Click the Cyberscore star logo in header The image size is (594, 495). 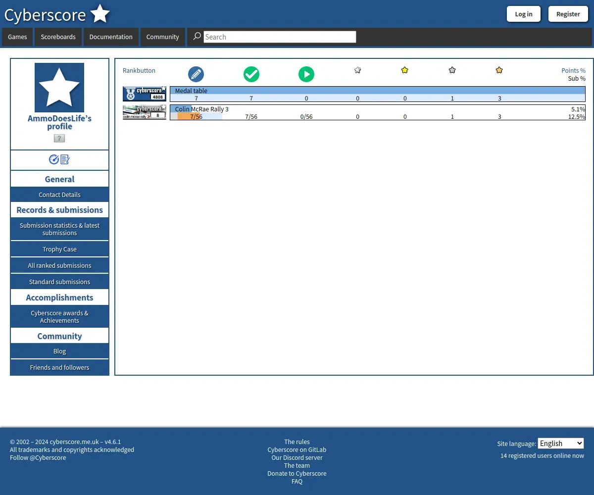[x=100, y=14]
